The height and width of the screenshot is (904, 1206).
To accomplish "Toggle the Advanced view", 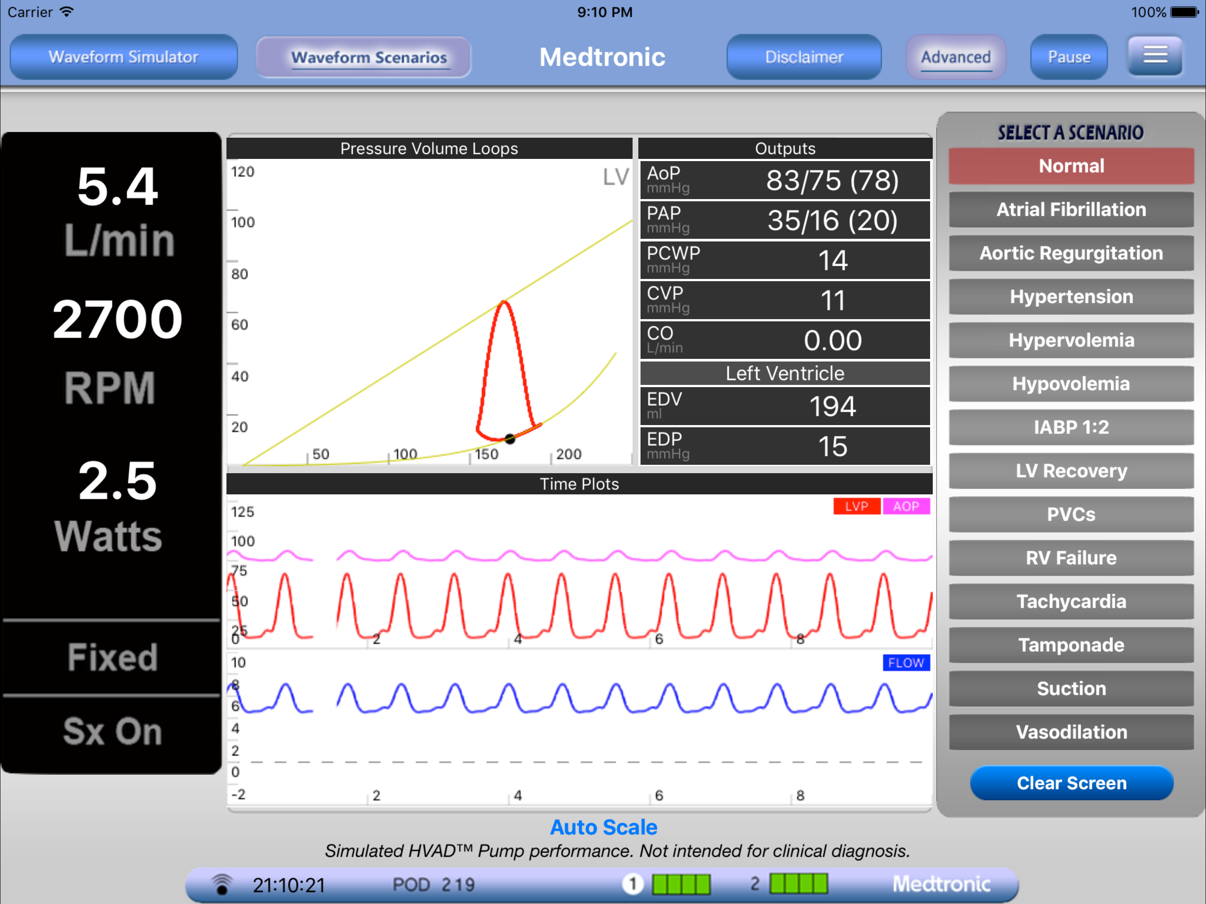I will (x=955, y=56).
